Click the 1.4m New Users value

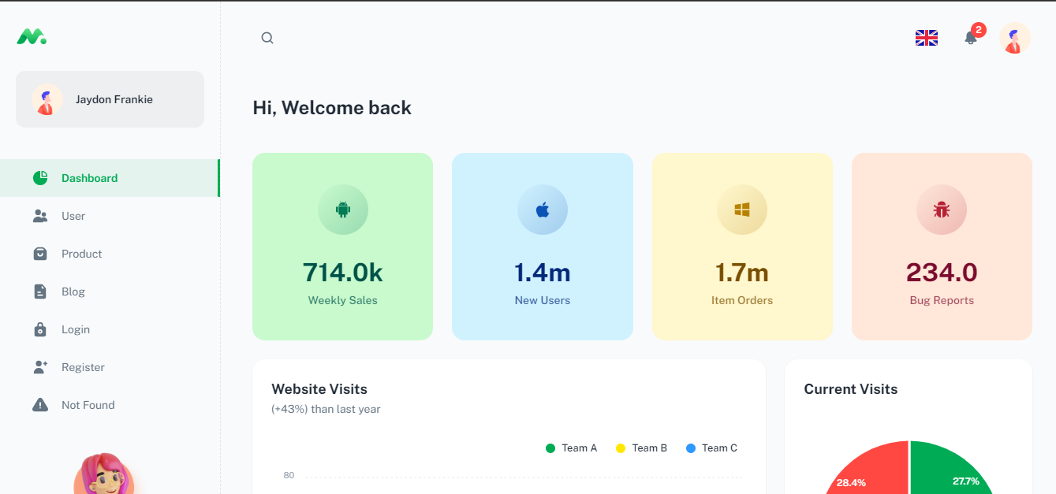543,273
